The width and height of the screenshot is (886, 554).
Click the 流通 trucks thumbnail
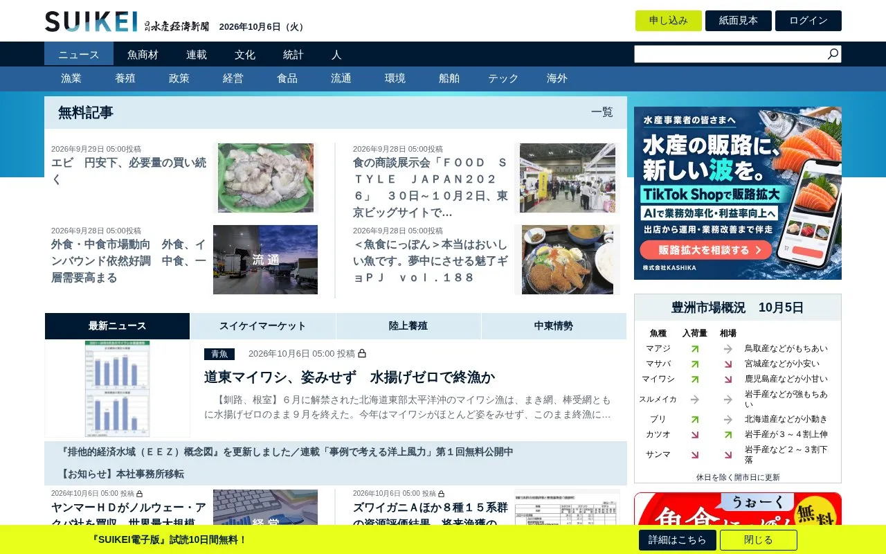click(266, 260)
